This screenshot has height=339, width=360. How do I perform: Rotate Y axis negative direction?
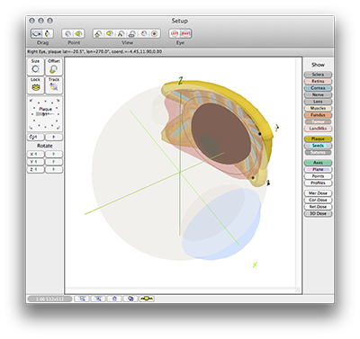click(35, 162)
